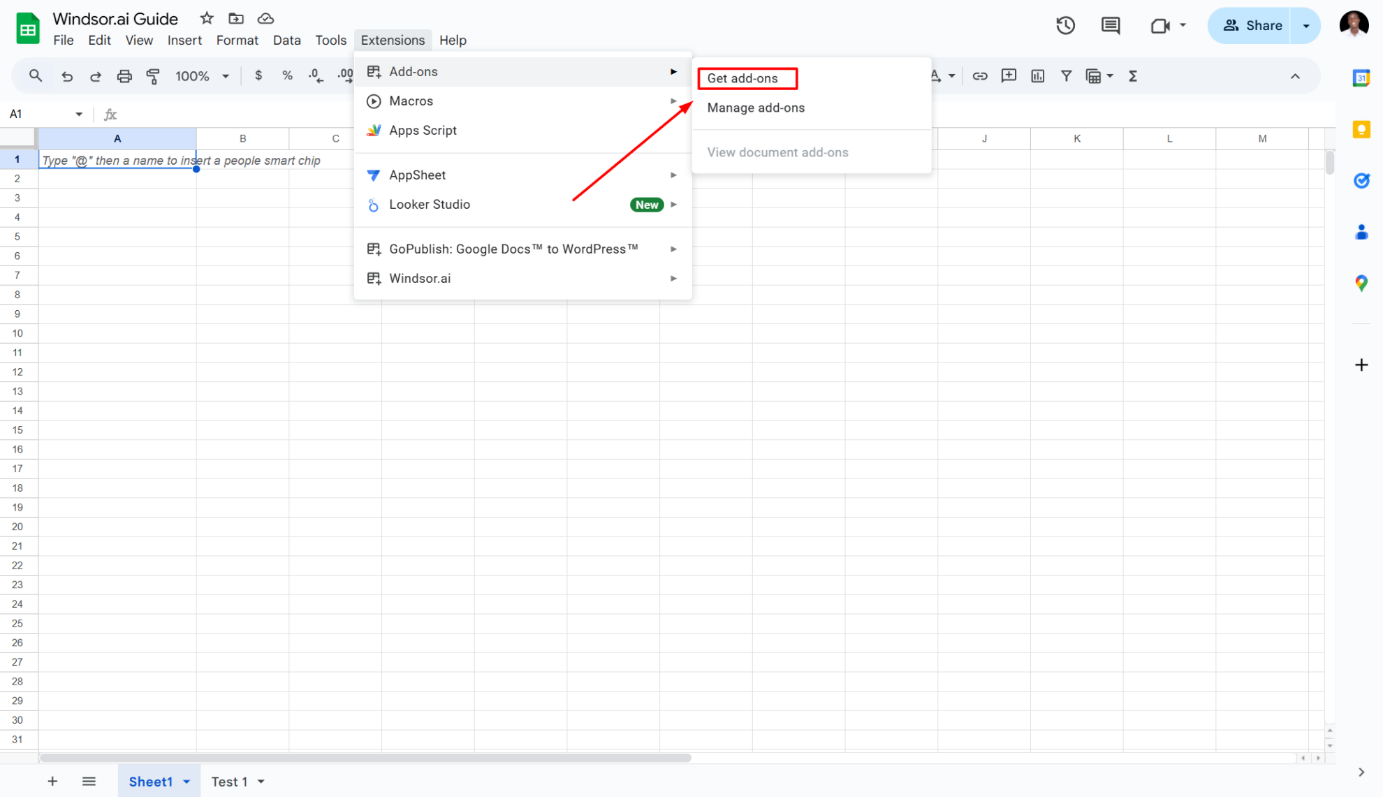Switch to the Sheet1 tab
This screenshot has width=1383, height=797.
pos(151,782)
